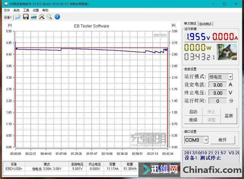
Task: Click the 容量 column header
Action: pyautogui.click(x=112, y=164)
